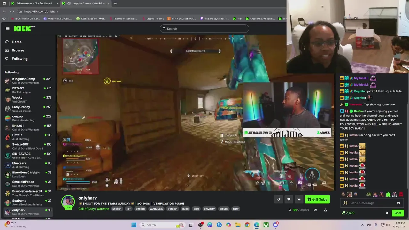Screen dimensions: 409x230
Task: Open OBS Studio from taskbar
Action: [200, 225]
